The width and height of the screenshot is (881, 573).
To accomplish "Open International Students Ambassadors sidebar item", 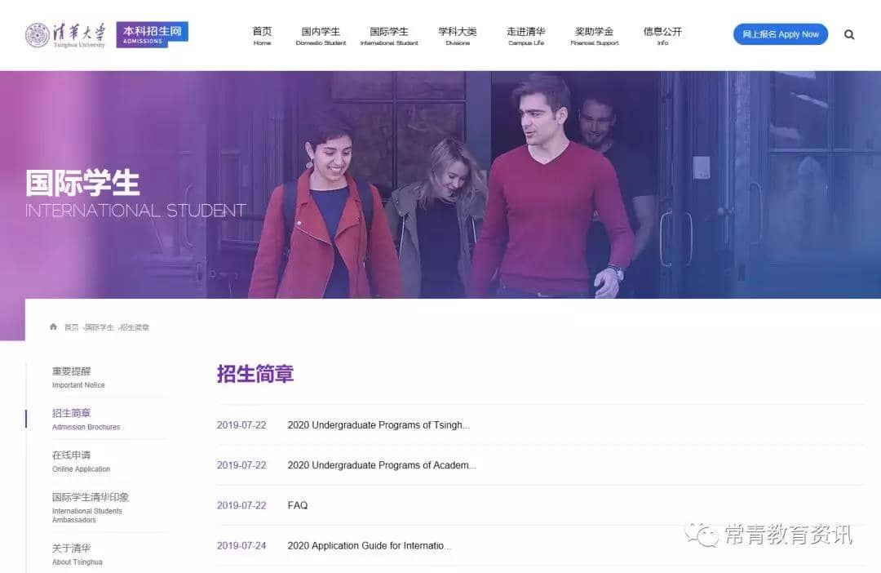I will (x=90, y=508).
